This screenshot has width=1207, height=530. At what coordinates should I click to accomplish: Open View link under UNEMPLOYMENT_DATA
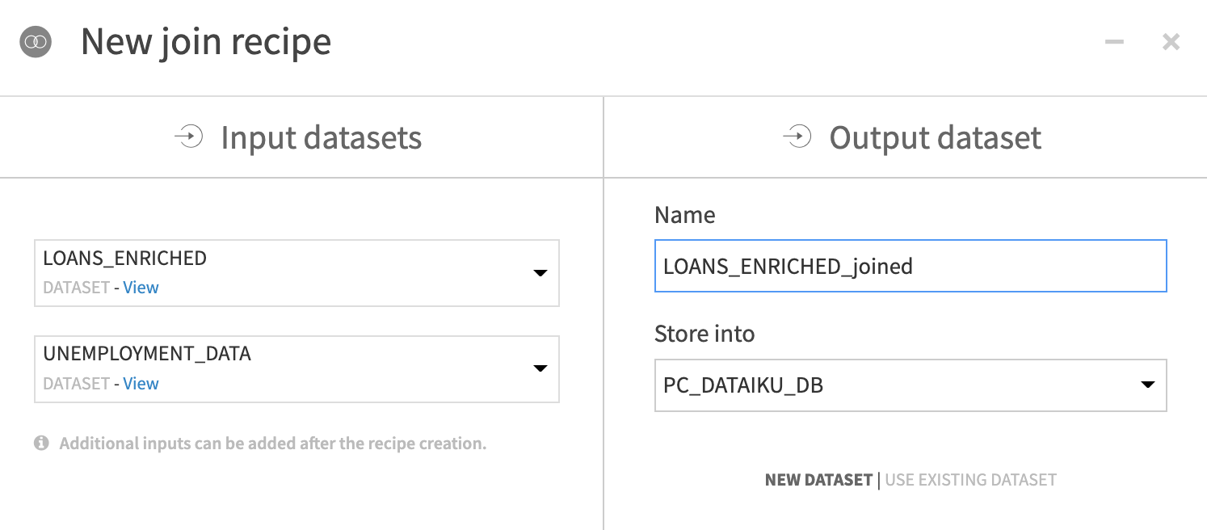pyautogui.click(x=141, y=384)
